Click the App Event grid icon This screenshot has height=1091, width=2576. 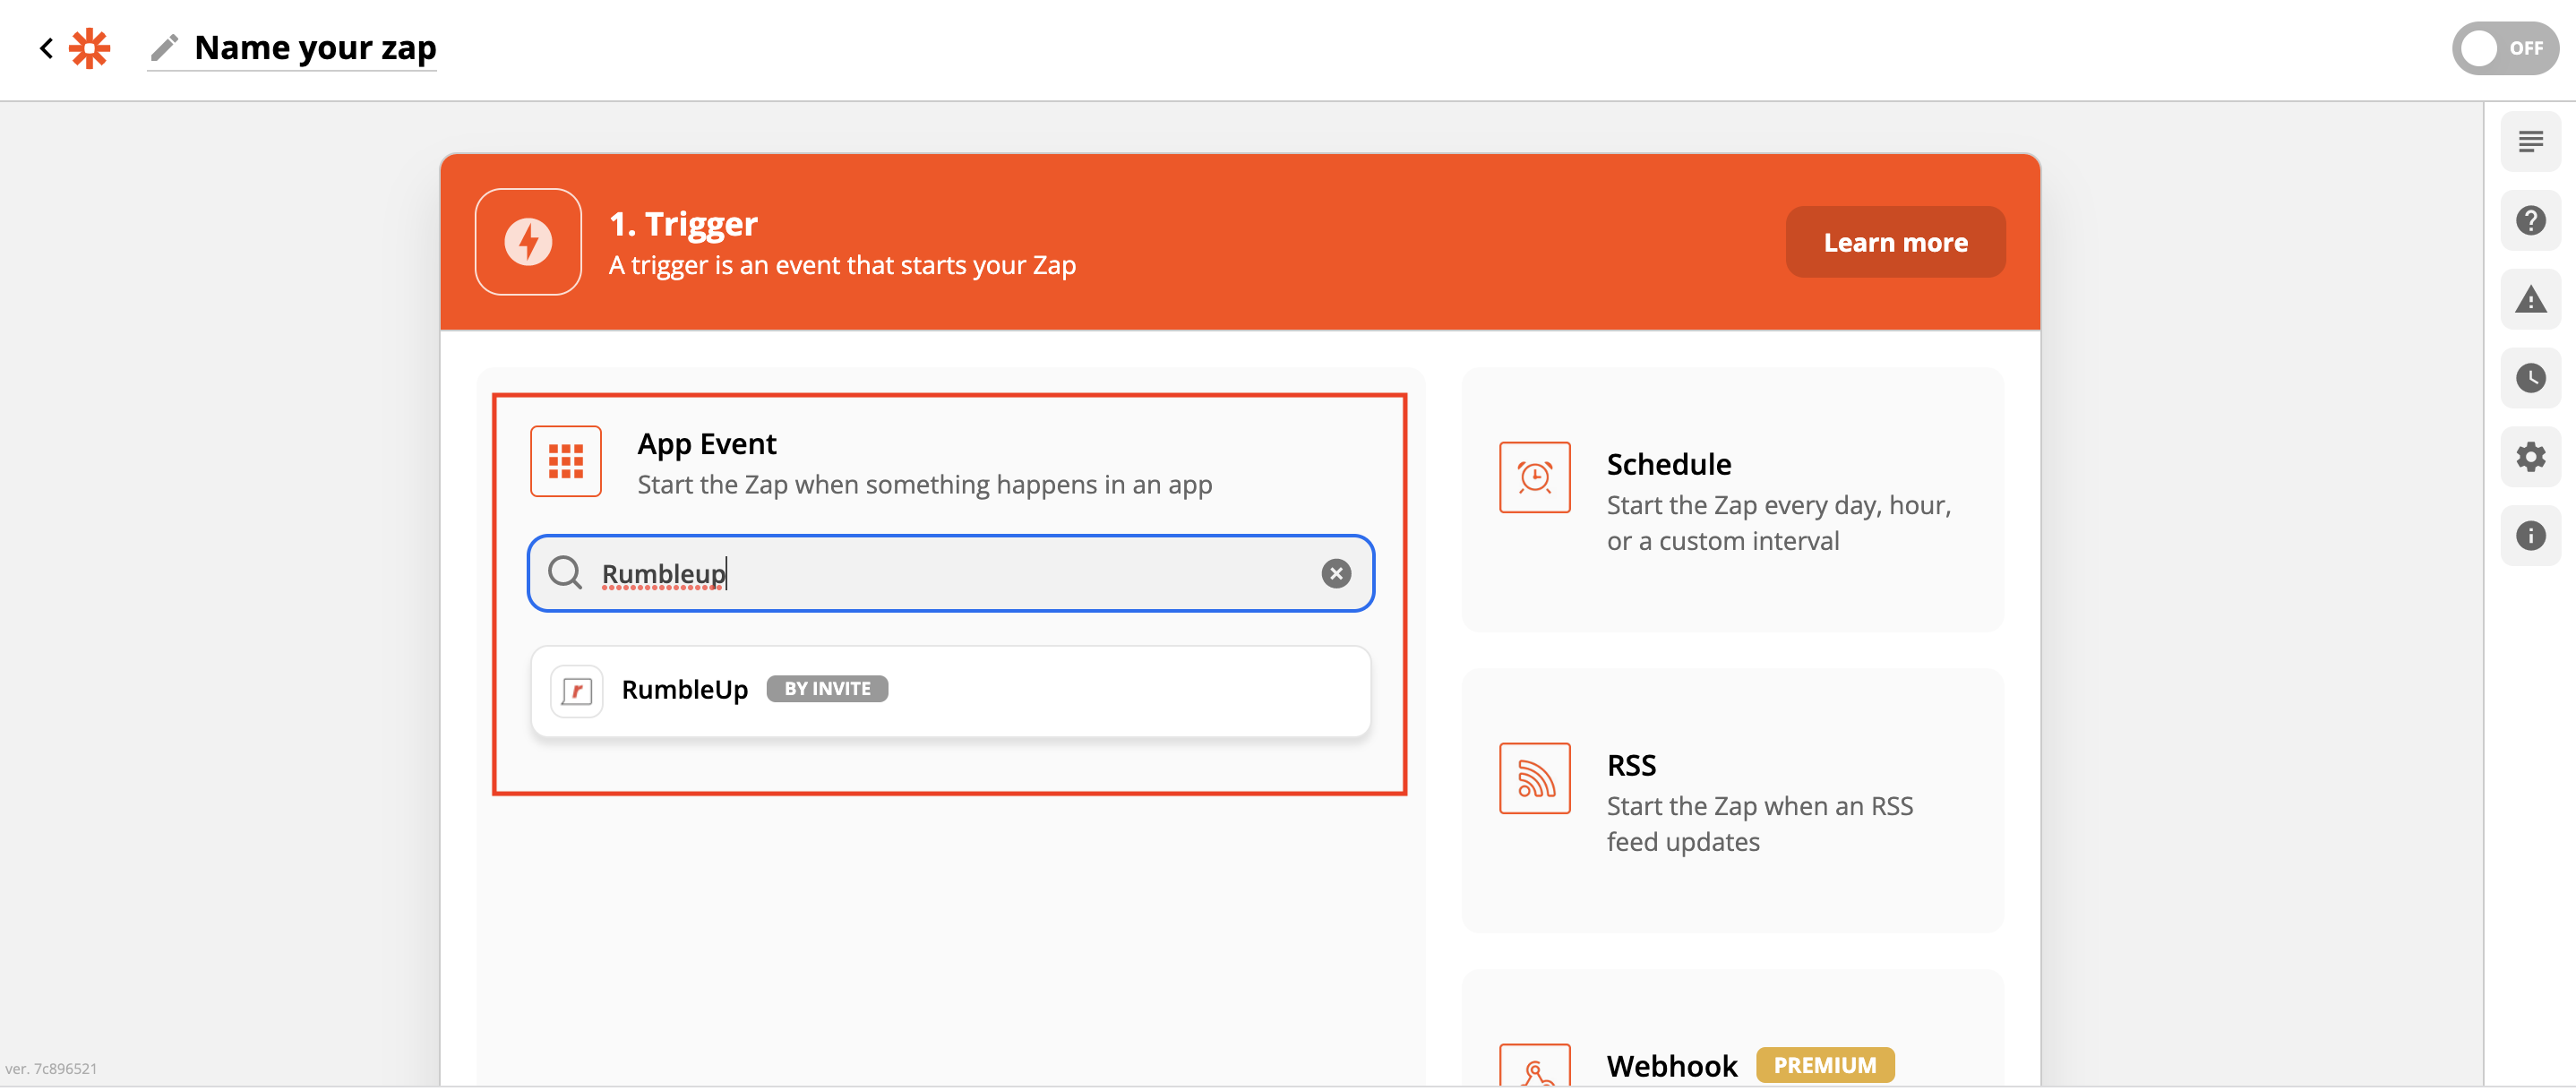[566, 461]
